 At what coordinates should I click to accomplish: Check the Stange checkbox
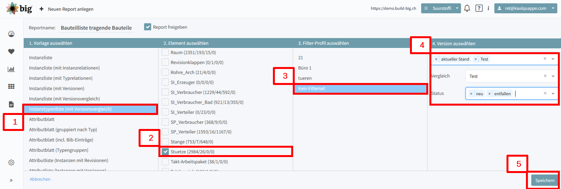(x=165, y=141)
